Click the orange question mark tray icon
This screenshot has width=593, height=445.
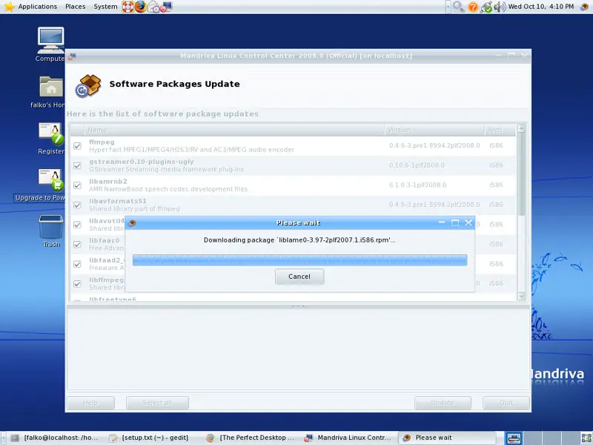(472, 7)
